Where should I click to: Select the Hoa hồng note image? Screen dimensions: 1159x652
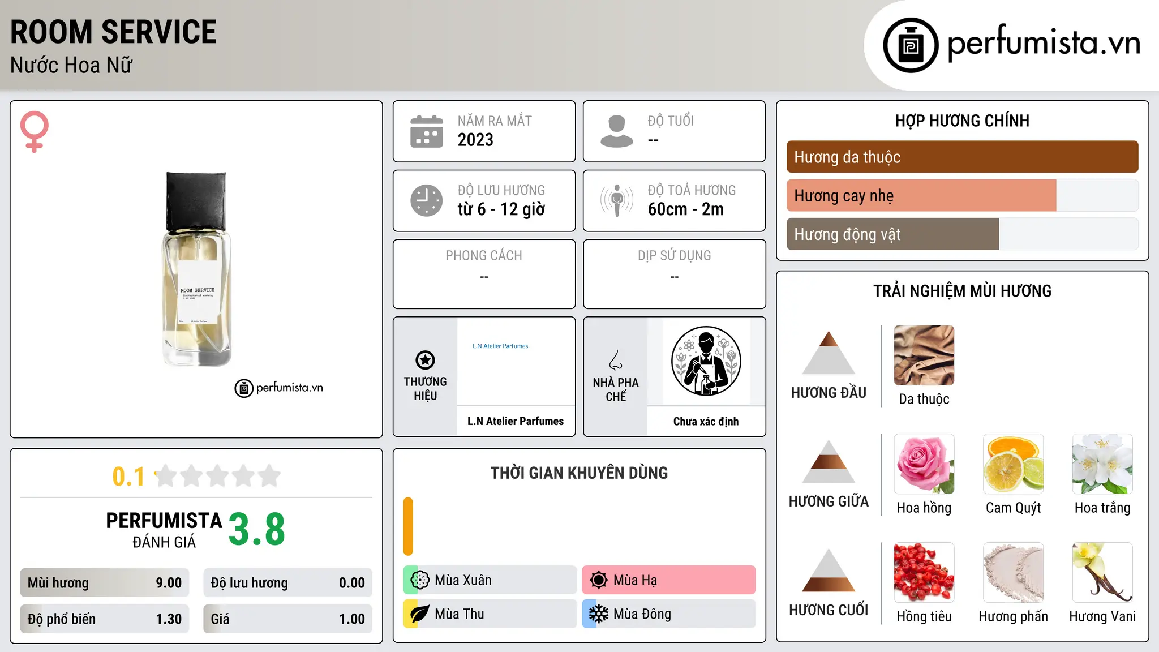tap(924, 464)
